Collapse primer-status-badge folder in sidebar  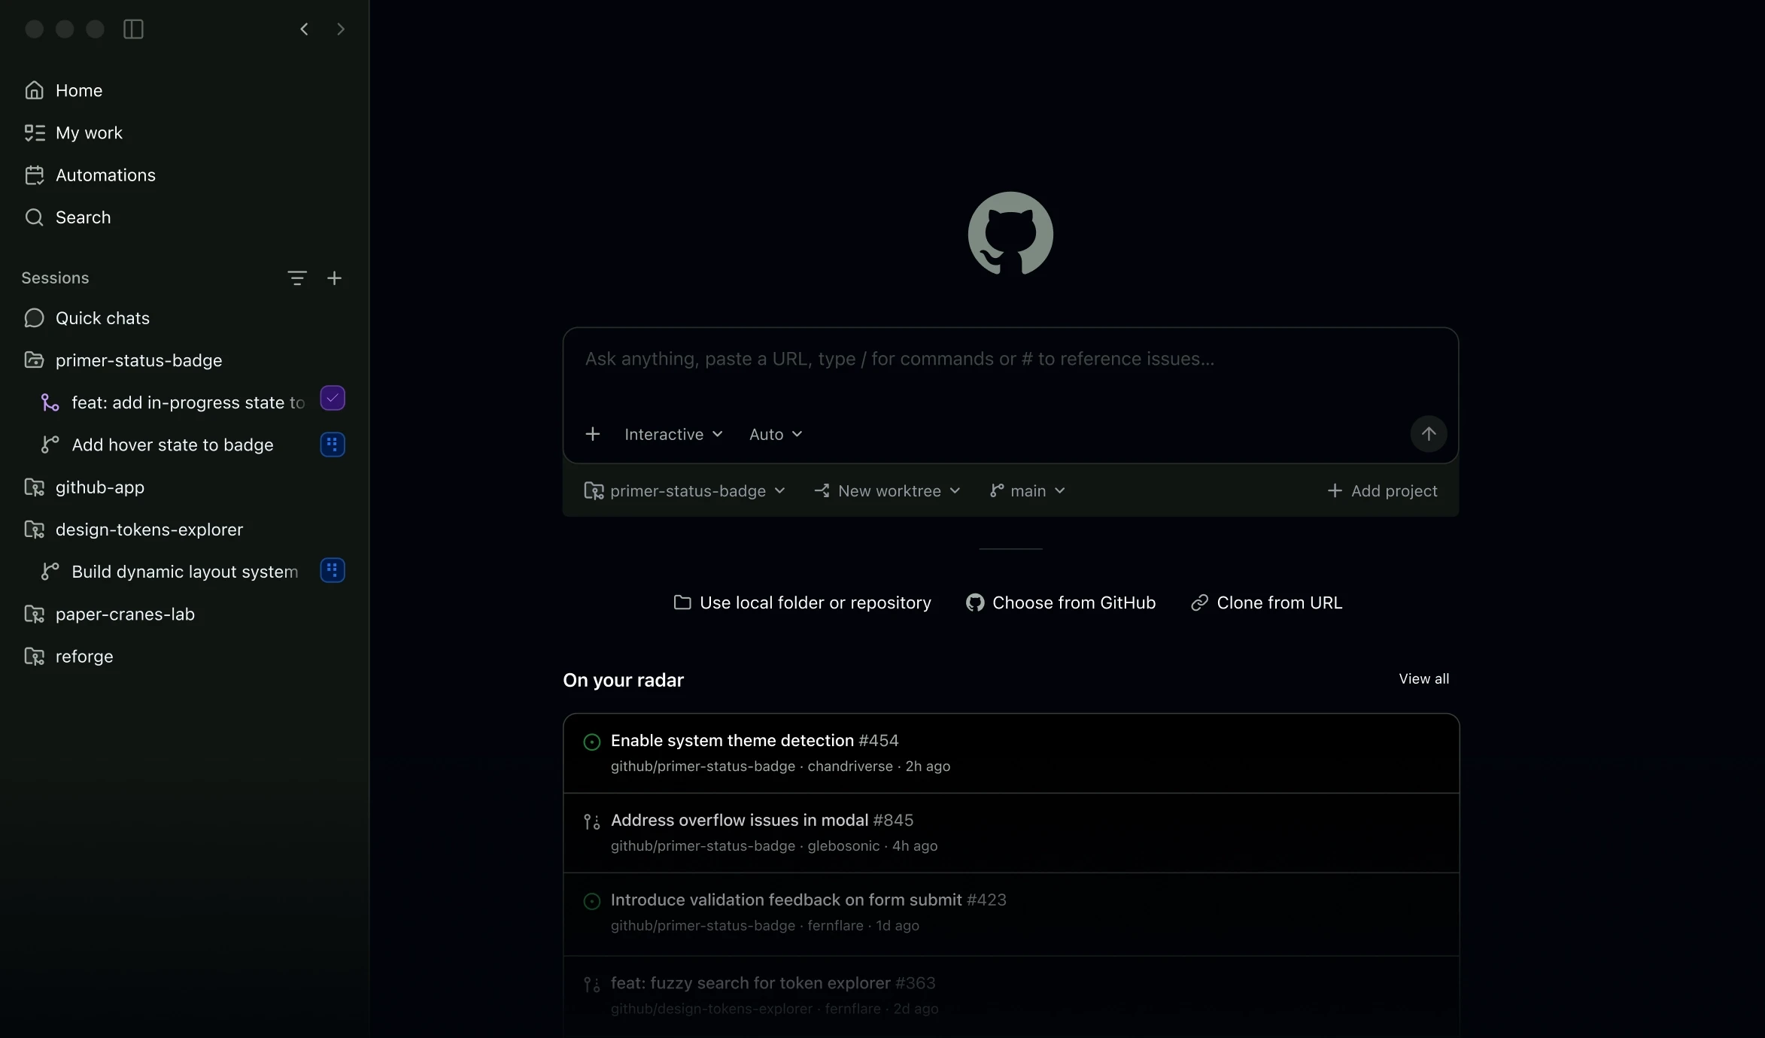(34, 360)
